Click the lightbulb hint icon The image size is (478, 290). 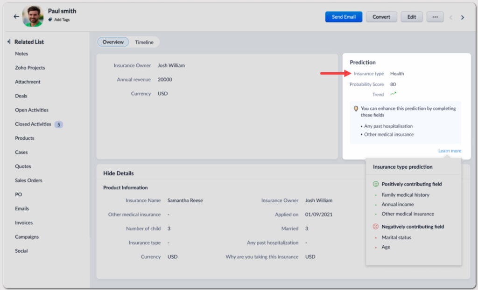pos(356,108)
